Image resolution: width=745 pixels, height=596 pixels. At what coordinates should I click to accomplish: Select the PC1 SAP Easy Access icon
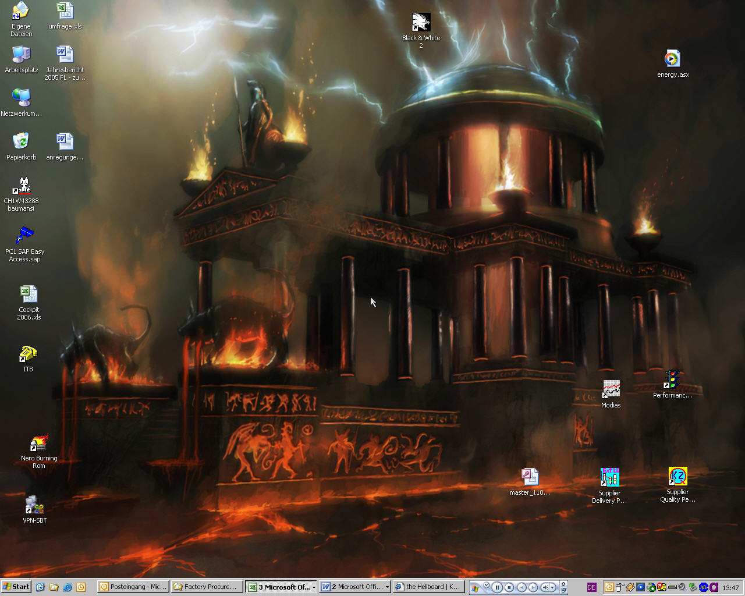(x=24, y=237)
